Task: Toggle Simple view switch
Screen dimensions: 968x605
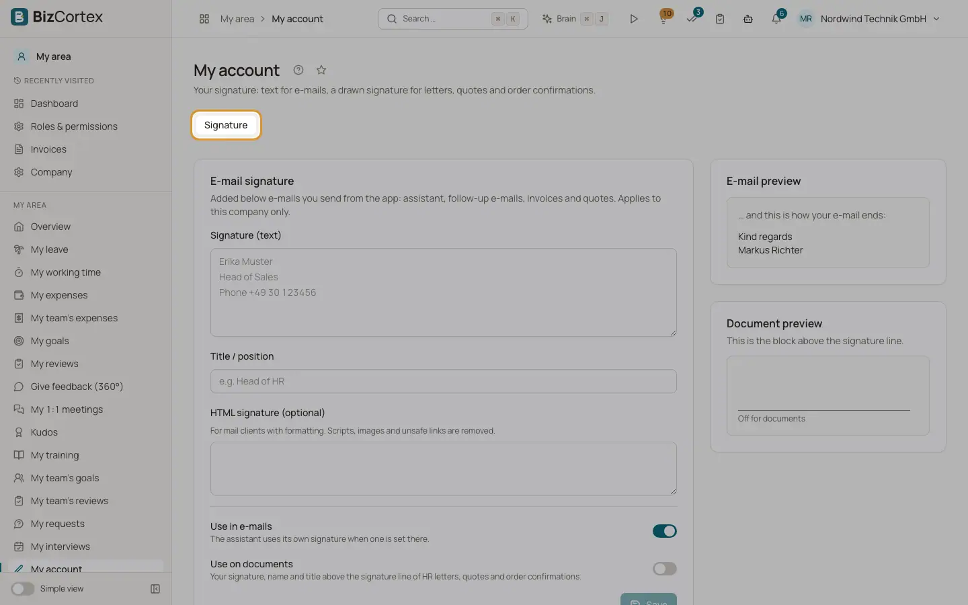Action: 22,589
